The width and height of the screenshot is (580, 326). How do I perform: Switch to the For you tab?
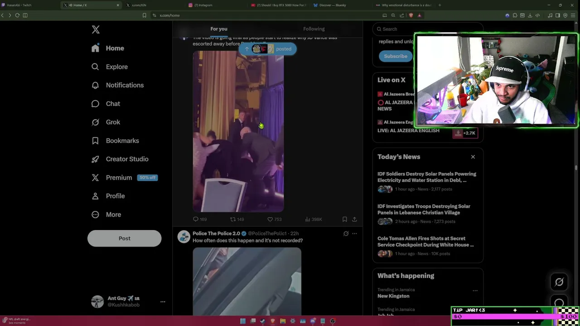tap(219, 29)
